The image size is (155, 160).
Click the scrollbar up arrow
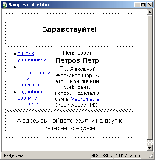coord(149,12)
